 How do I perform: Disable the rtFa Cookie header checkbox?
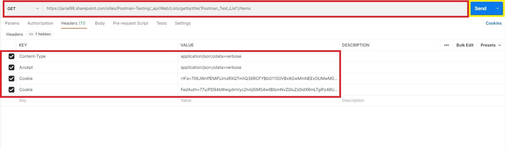[12, 79]
